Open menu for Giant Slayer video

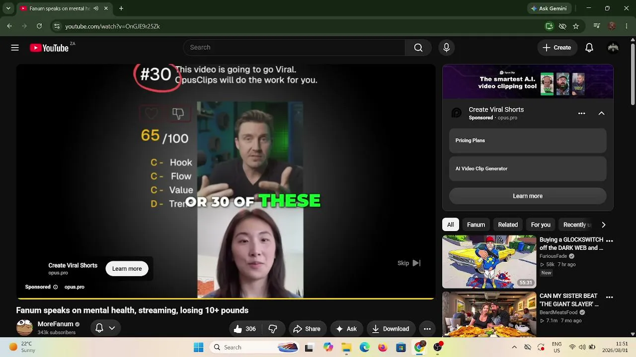pos(610,297)
